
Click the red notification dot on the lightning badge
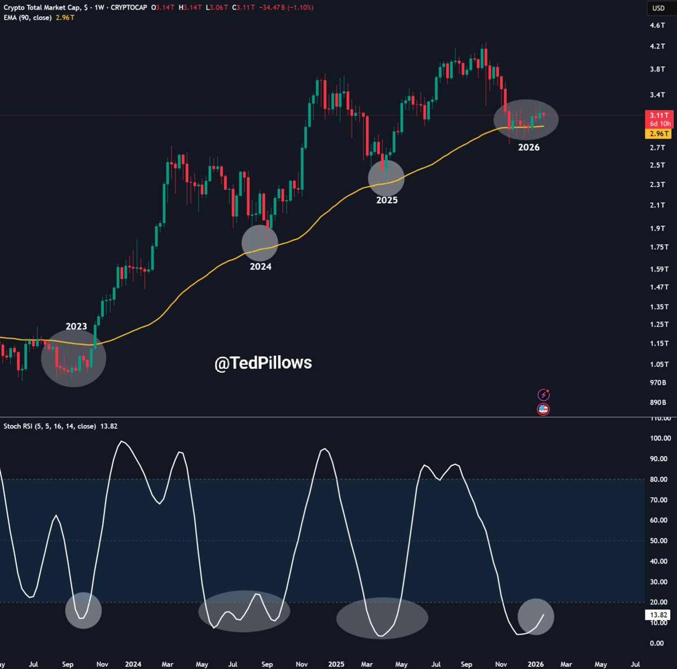(548, 390)
